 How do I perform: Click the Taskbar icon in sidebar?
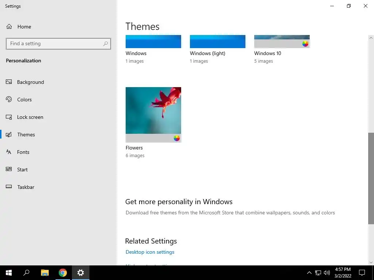pyautogui.click(x=9, y=187)
